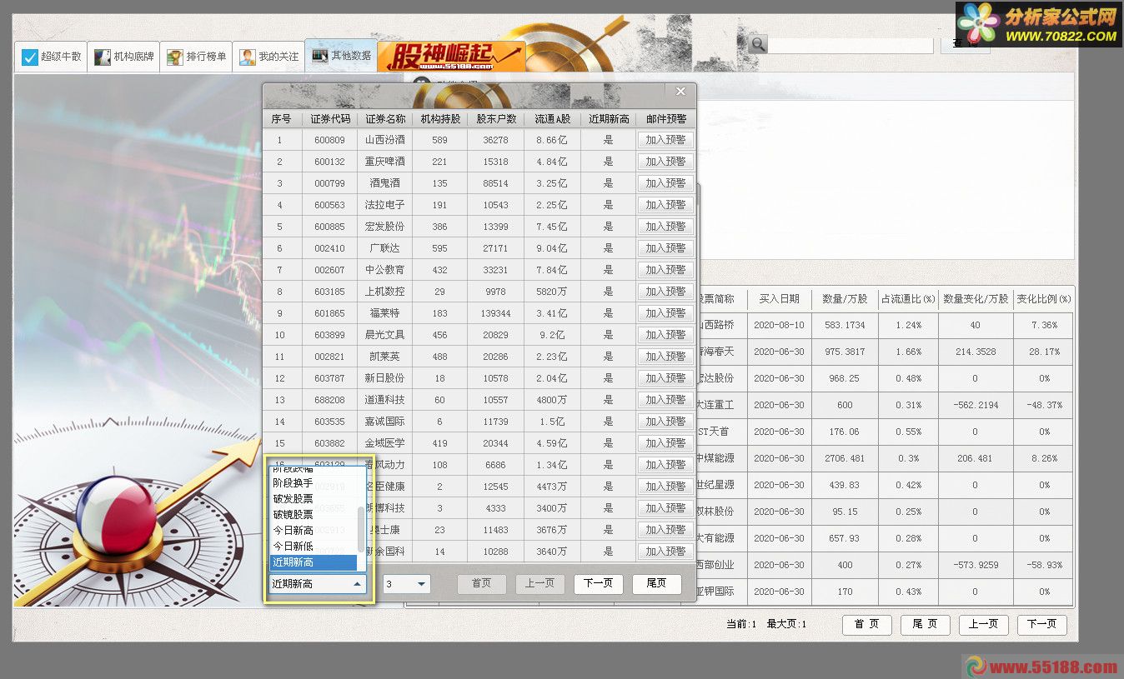Click the change ratio 28.17%
This screenshot has height=679, width=1124.
point(1044,352)
